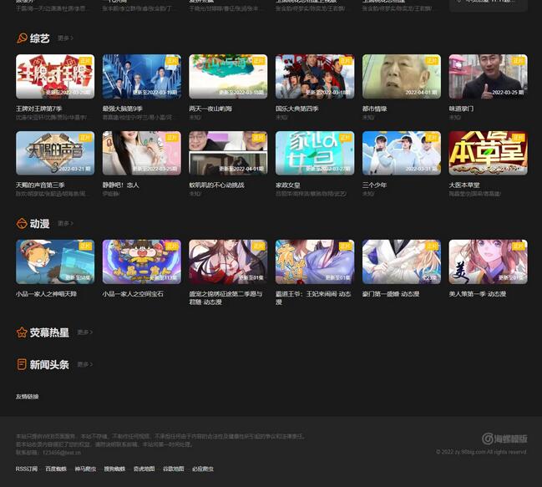Open 都市情缘 thumbnail
Screen dimensions: 542x487
[402, 76]
